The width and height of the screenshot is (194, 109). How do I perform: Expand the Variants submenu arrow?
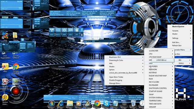pyautogui.click(x=191, y=31)
